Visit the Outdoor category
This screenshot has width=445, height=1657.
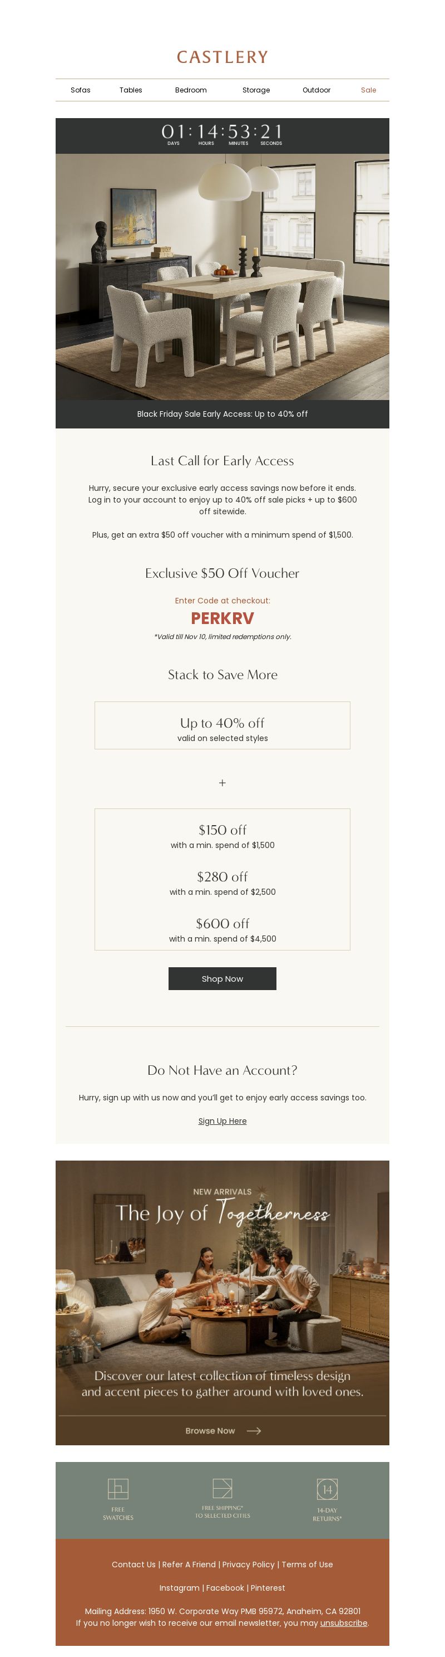coord(316,90)
